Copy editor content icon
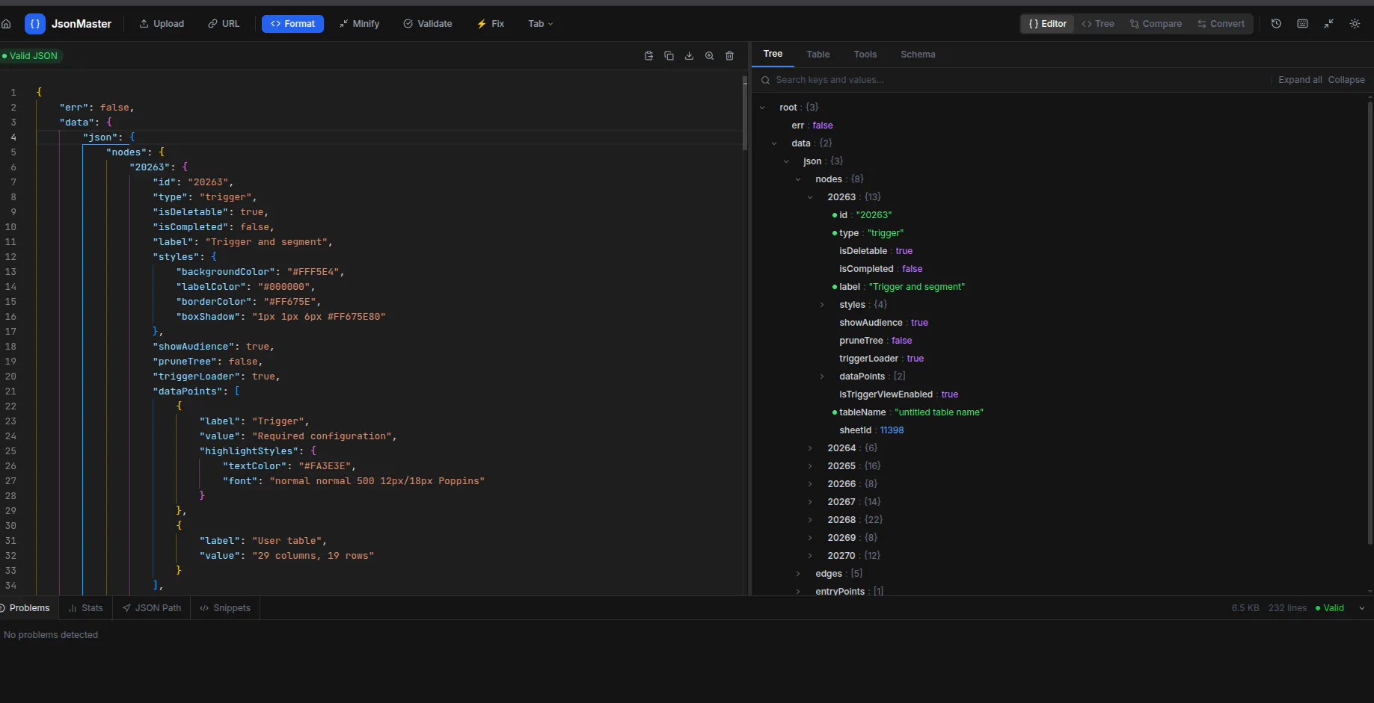The height and width of the screenshot is (703, 1374). 669,56
